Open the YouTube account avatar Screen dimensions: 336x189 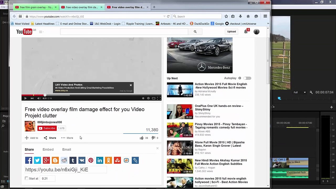pos(256,31)
